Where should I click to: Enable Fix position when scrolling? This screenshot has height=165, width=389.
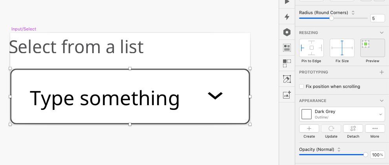pos(301,86)
